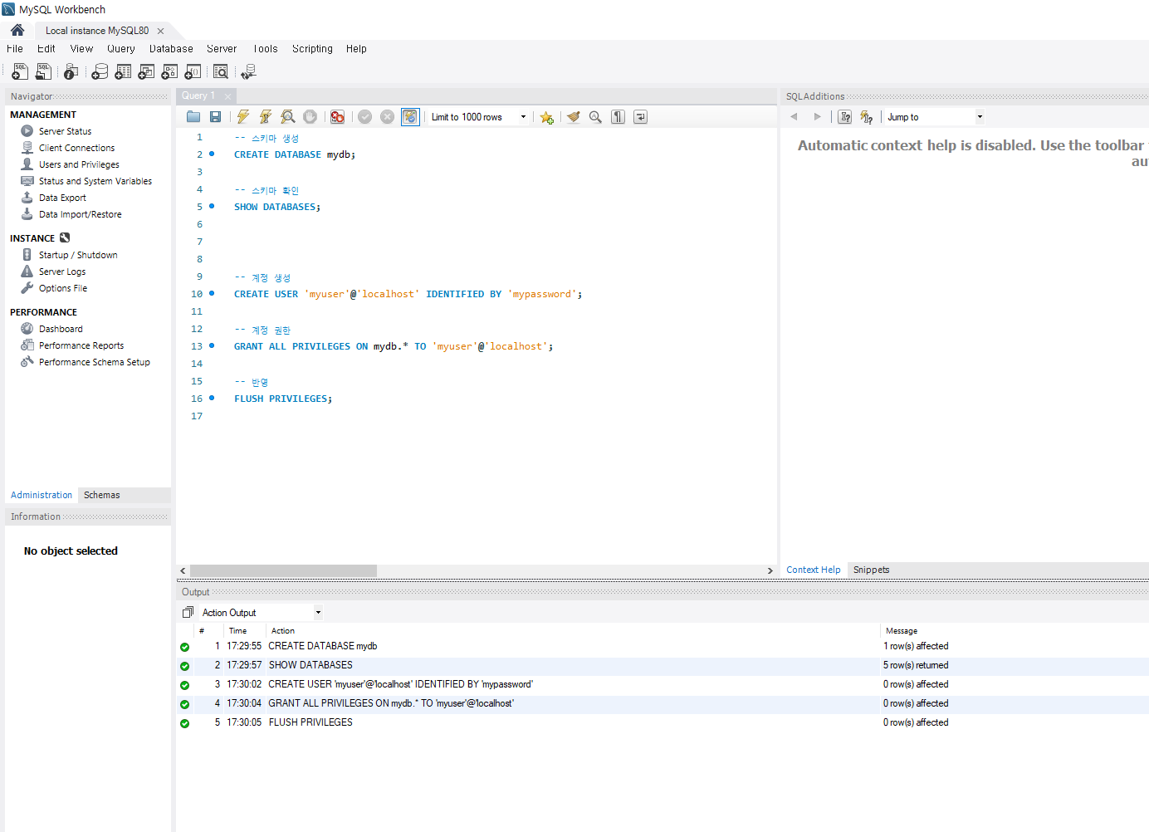Create a new view icon
The image size is (1149, 832).
(146, 72)
